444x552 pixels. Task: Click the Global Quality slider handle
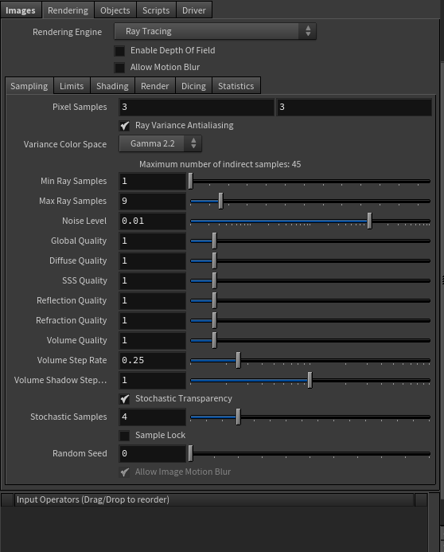215,241
